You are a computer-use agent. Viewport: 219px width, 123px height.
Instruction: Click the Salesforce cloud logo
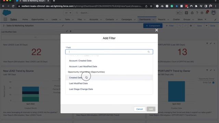click(x=7, y=13)
